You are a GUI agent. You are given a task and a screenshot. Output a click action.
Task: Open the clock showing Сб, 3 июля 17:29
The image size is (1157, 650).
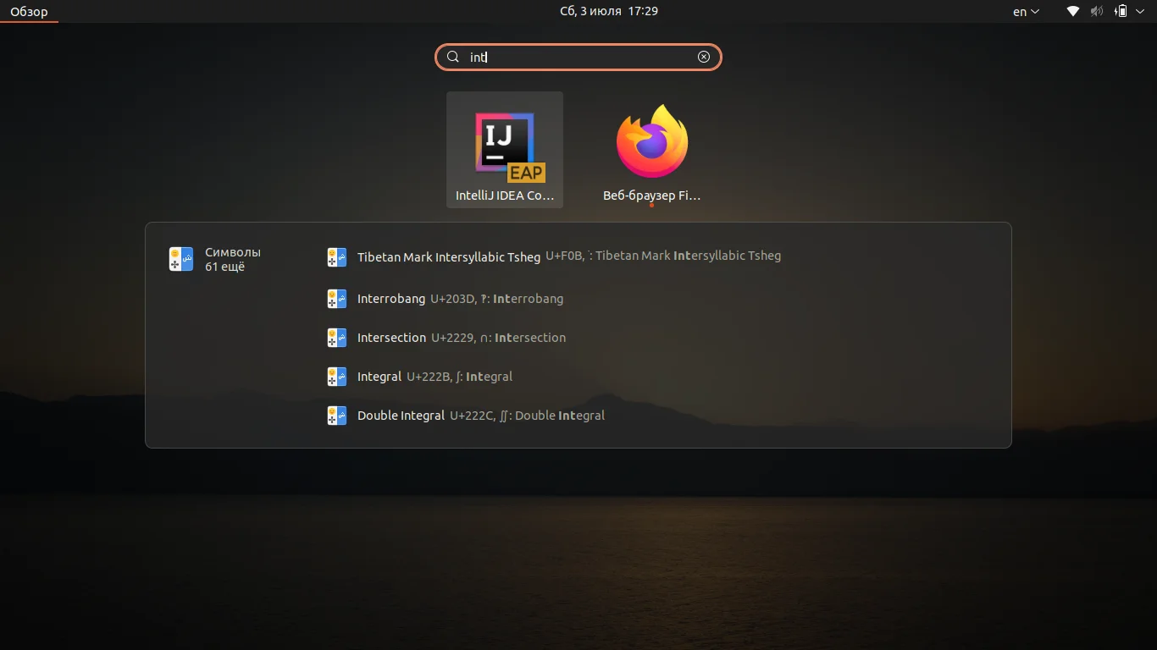click(609, 12)
